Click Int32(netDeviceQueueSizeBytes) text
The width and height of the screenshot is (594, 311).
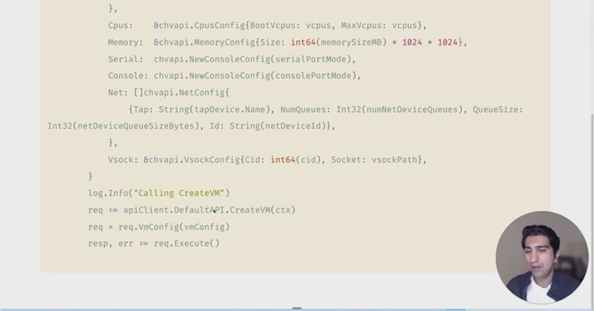point(123,126)
